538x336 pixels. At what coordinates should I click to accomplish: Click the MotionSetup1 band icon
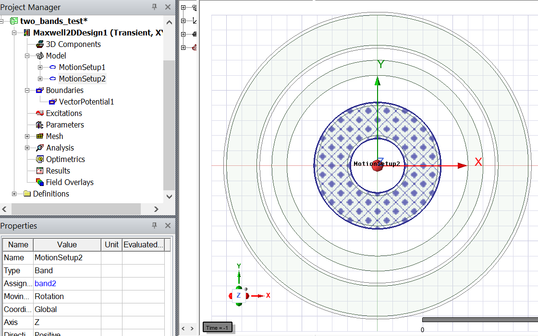pyautogui.click(x=53, y=67)
